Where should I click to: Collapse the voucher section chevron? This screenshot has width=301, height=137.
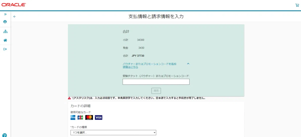click(188, 64)
